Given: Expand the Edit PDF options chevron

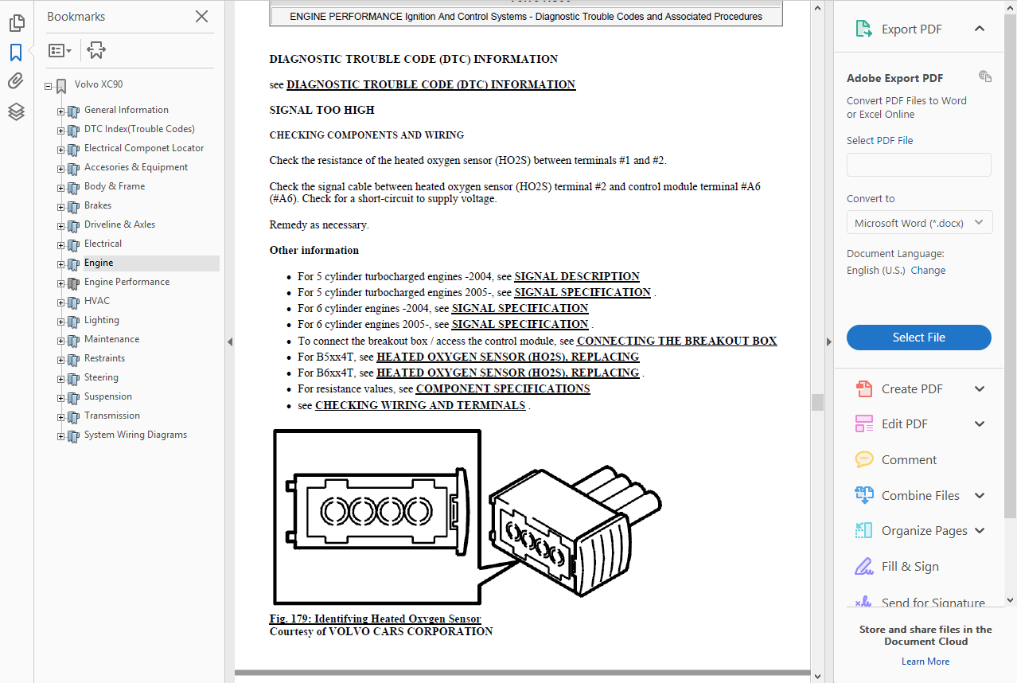Looking at the screenshot, I should click(x=980, y=423).
